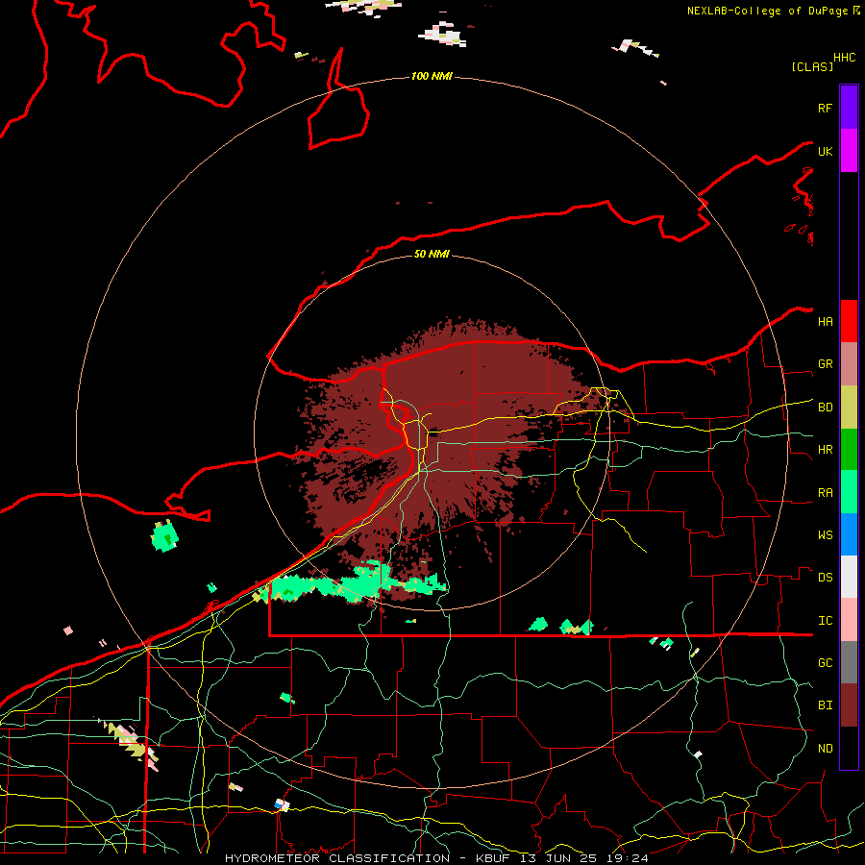Screen dimensions: 865x865
Task: Click the BI legend label
Action: pos(826,705)
